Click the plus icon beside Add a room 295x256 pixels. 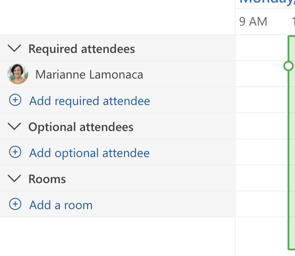(15, 204)
